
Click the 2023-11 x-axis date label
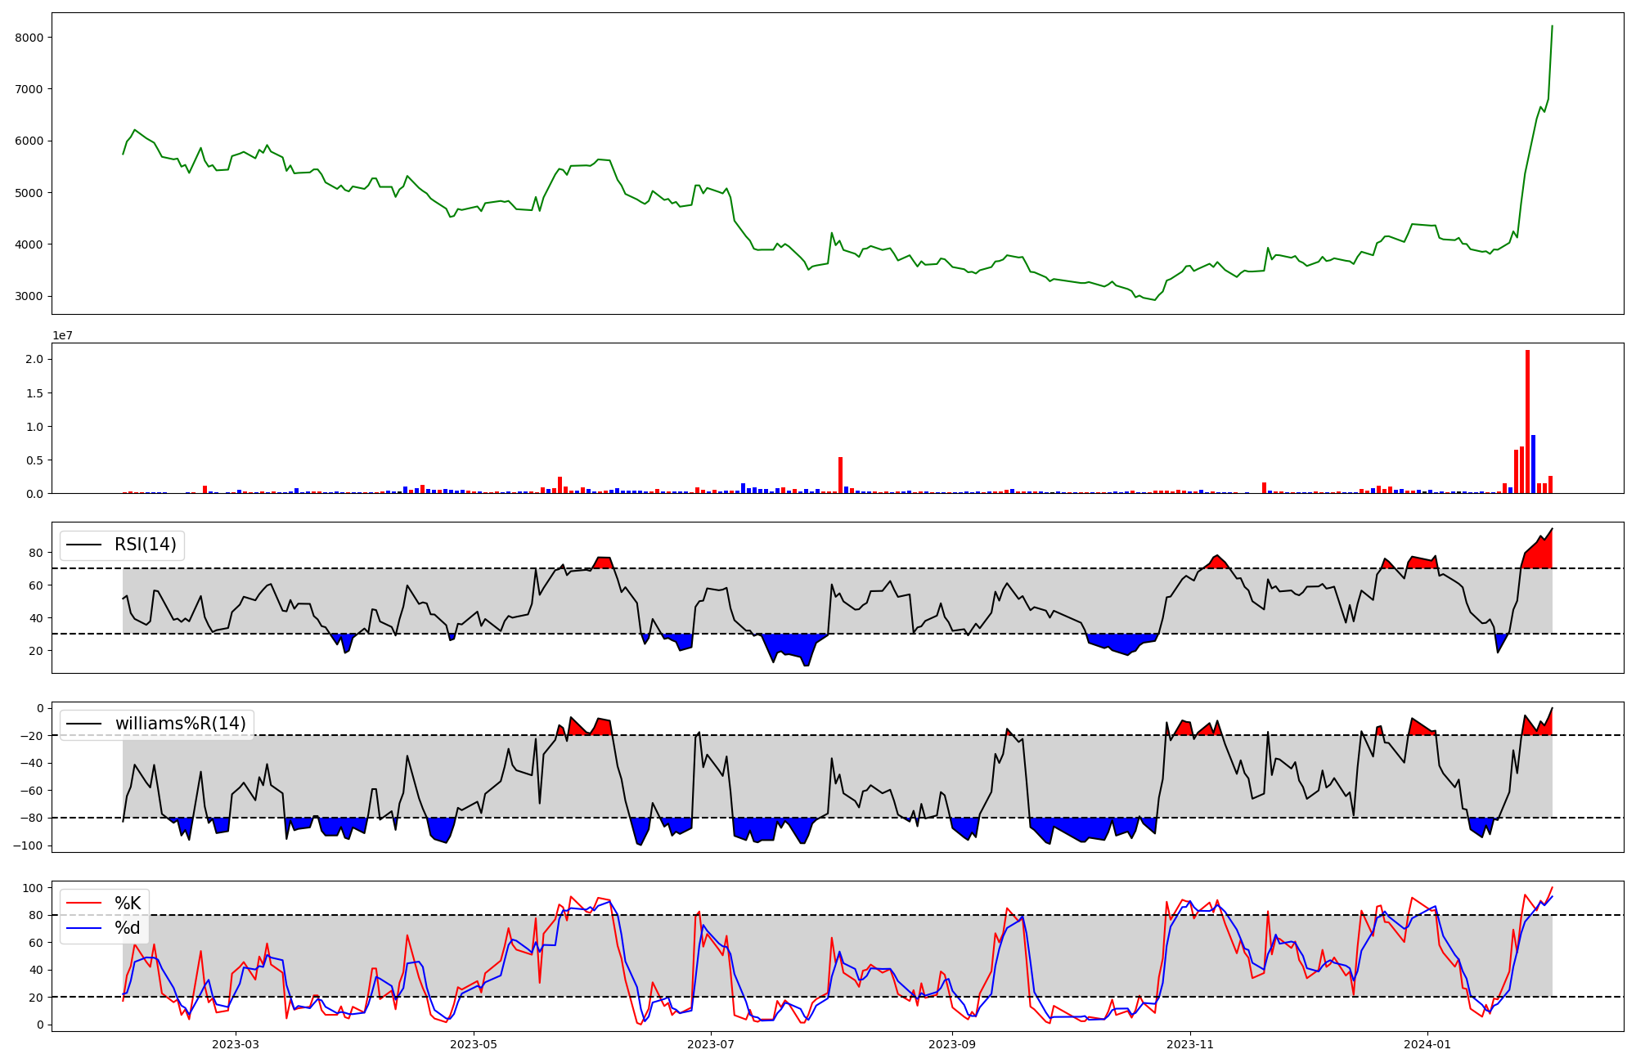pos(1189,1044)
